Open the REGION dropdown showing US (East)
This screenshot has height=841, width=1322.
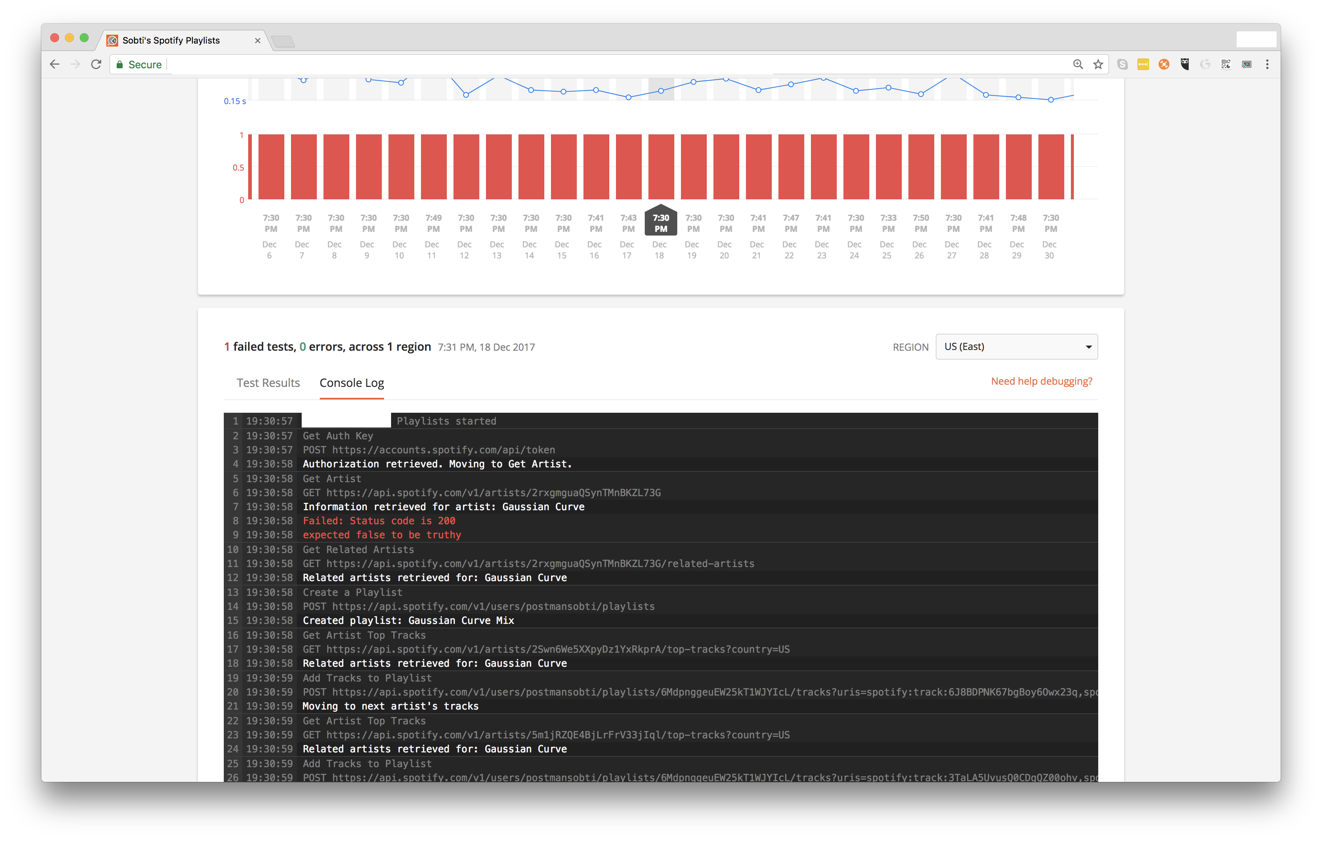pos(1016,346)
